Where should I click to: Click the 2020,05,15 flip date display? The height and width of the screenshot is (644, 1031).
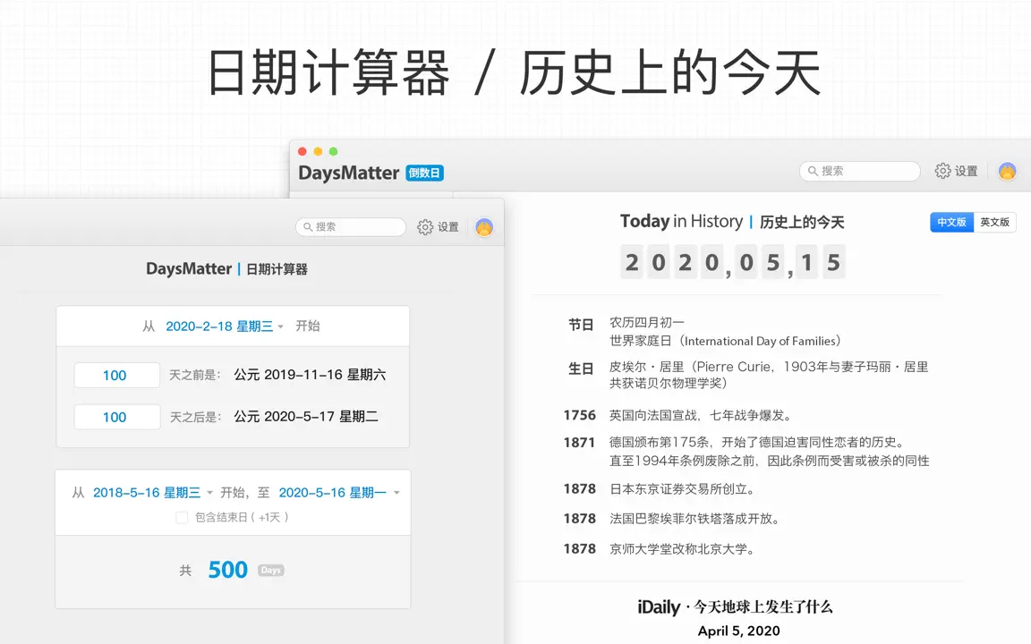pyautogui.click(x=732, y=262)
